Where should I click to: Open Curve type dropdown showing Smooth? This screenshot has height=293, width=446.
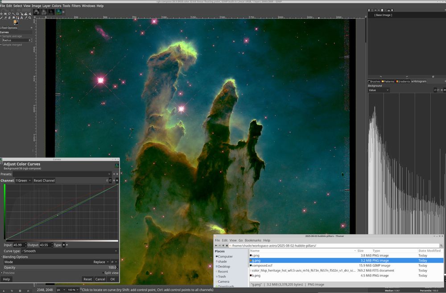(70, 251)
